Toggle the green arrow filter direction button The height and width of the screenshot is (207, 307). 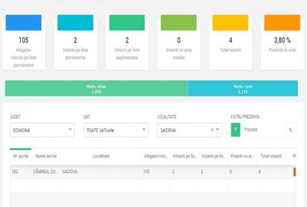(235, 129)
